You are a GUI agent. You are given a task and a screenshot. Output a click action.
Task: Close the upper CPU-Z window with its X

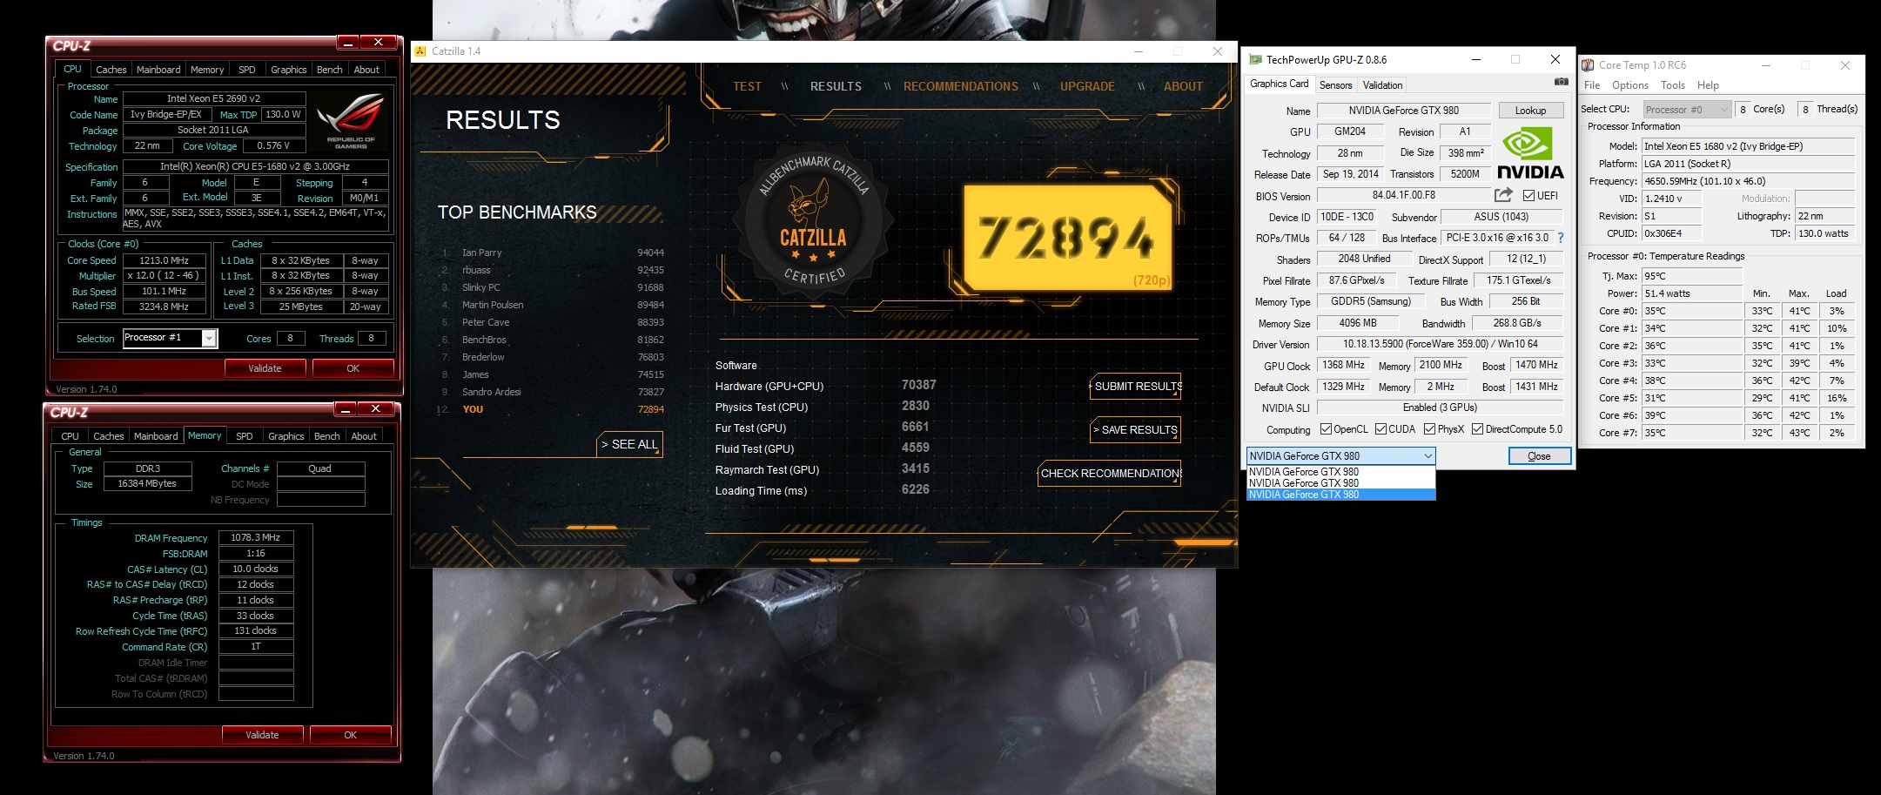(379, 43)
